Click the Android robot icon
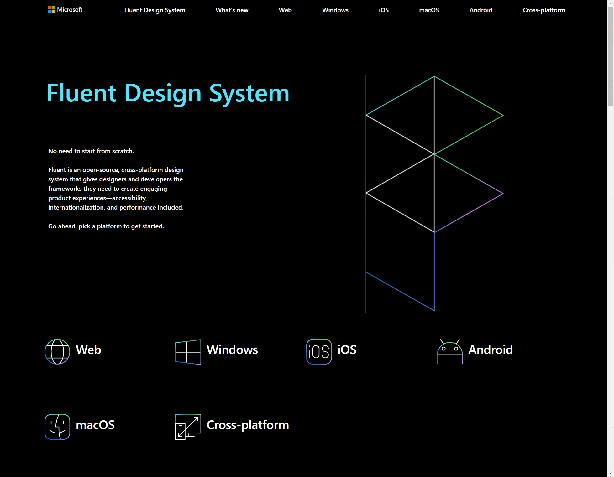614x477 pixels. click(x=450, y=351)
